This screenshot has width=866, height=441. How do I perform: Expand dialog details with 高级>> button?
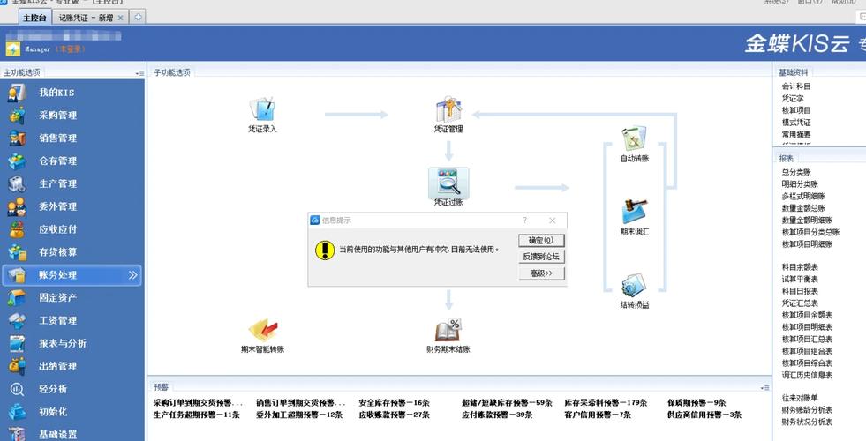pos(541,273)
